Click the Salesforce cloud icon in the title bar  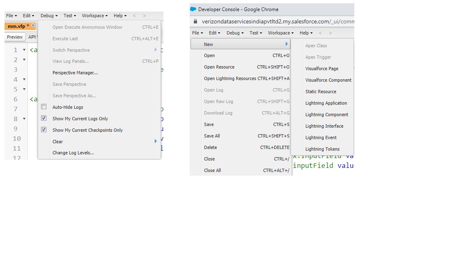193,9
